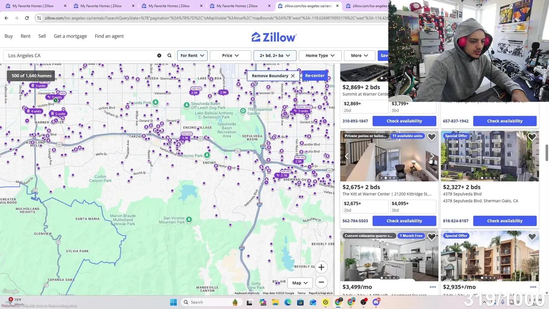Select the $3,799+ 3bd unit option
The image size is (549, 309).
pyautogui.click(x=413, y=106)
